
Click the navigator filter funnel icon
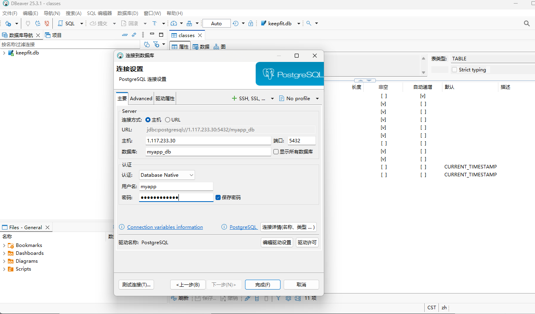[x=156, y=44]
